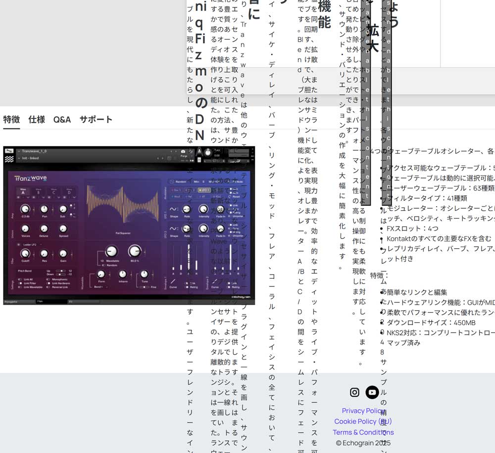Open the Q&A tab
This screenshot has width=495, height=453.
click(x=62, y=119)
